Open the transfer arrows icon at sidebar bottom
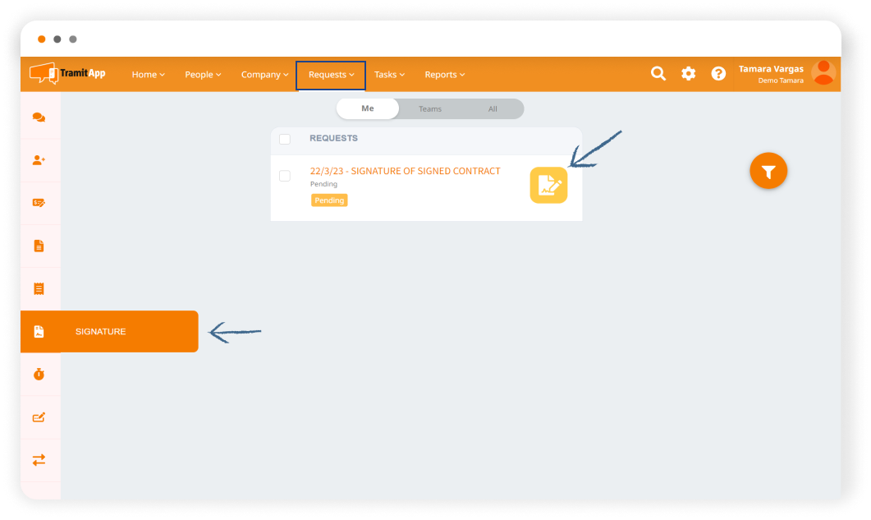The height and width of the screenshot is (520, 871). pyautogui.click(x=39, y=460)
